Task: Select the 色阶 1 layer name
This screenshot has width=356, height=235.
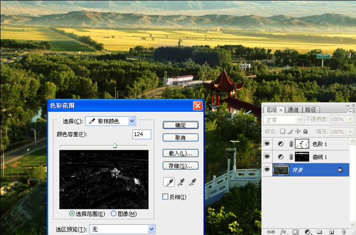Action: pyautogui.click(x=319, y=144)
